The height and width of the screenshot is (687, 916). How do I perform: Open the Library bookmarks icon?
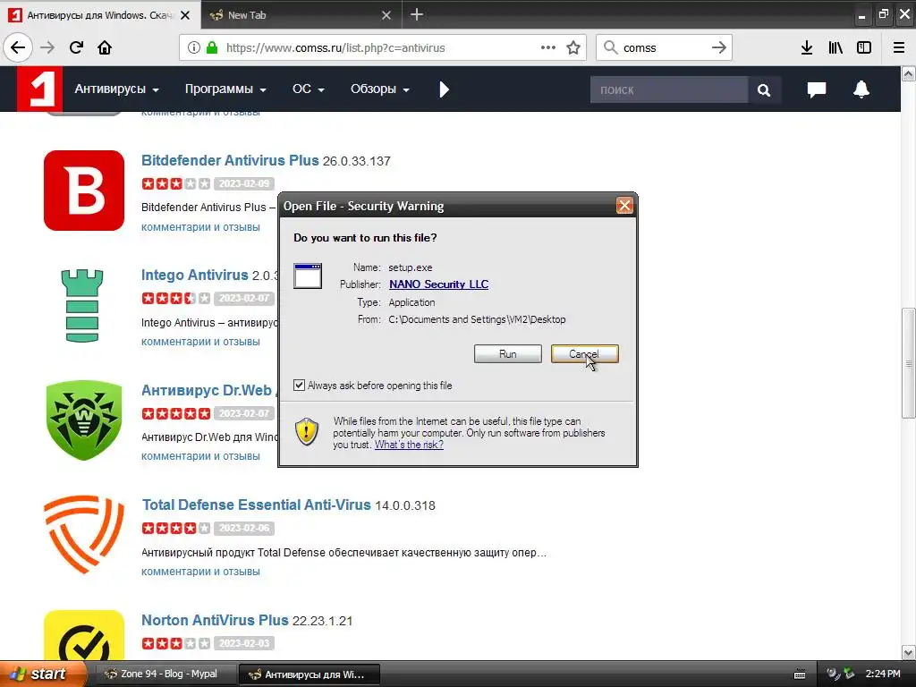click(835, 47)
